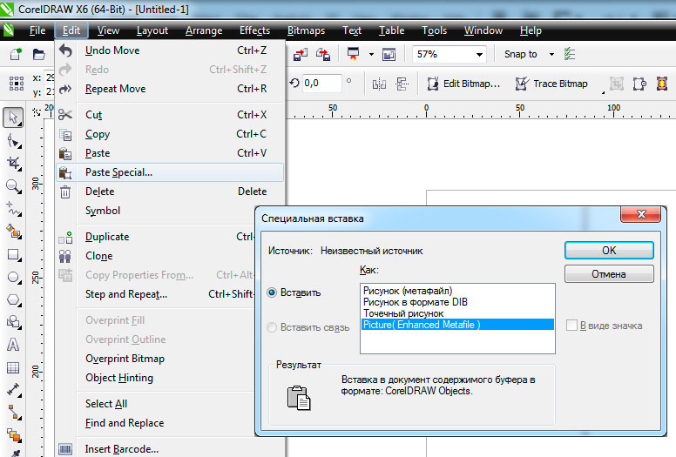Select the Blend effects tool
The height and width of the screenshot is (457, 676).
click(14, 435)
